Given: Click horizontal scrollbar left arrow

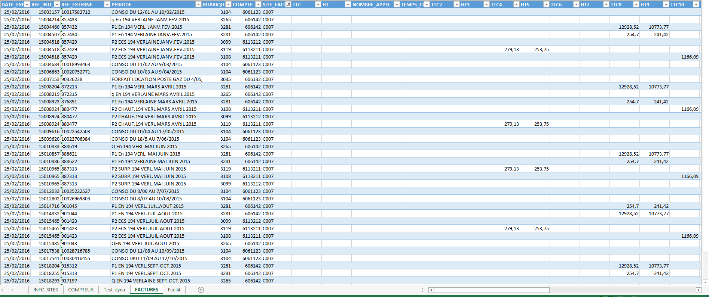Looking at the screenshot, I should coord(431,290).
